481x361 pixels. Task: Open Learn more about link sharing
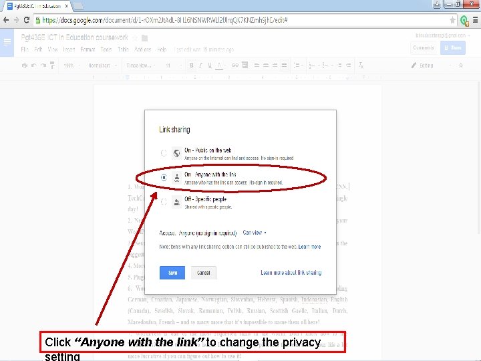click(x=291, y=272)
